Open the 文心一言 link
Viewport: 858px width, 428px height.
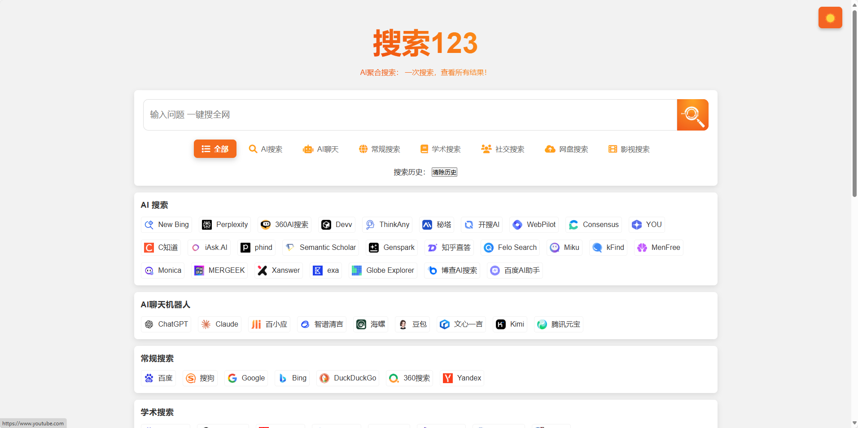(x=461, y=324)
